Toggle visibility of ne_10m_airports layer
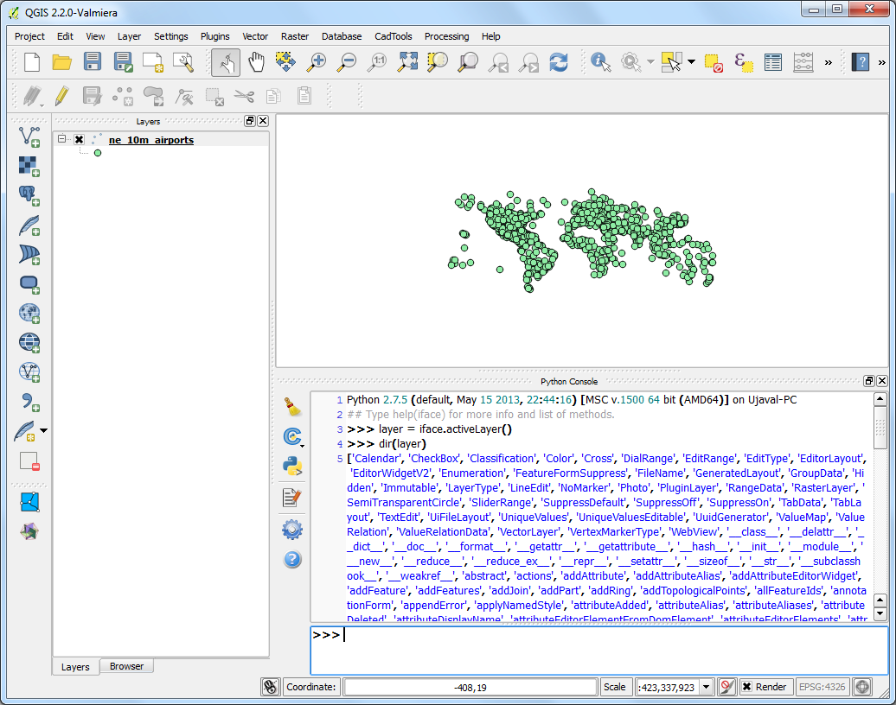This screenshot has width=896, height=705. pyautogui.click(x=79, y=139)
